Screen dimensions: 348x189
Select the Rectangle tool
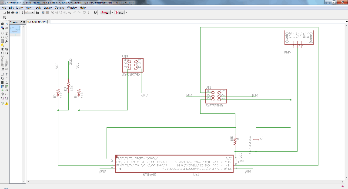click(3, 82)
